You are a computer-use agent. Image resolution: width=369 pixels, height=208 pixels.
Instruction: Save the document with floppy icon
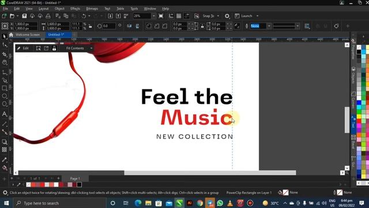24,16
